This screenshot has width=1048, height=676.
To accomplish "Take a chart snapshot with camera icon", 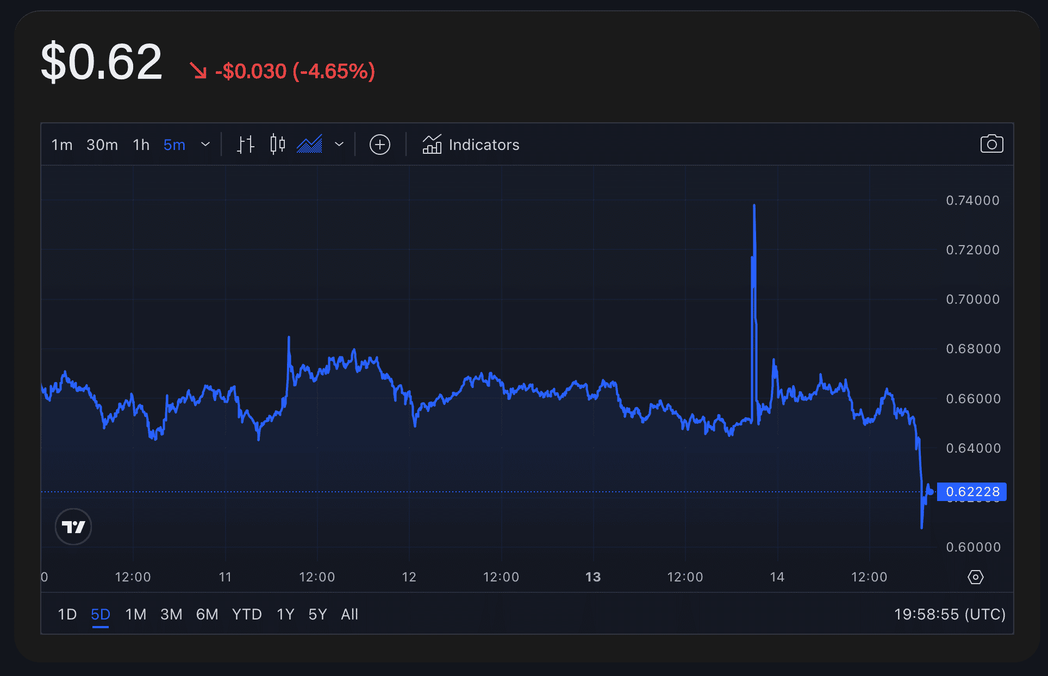I will (991, 145).
